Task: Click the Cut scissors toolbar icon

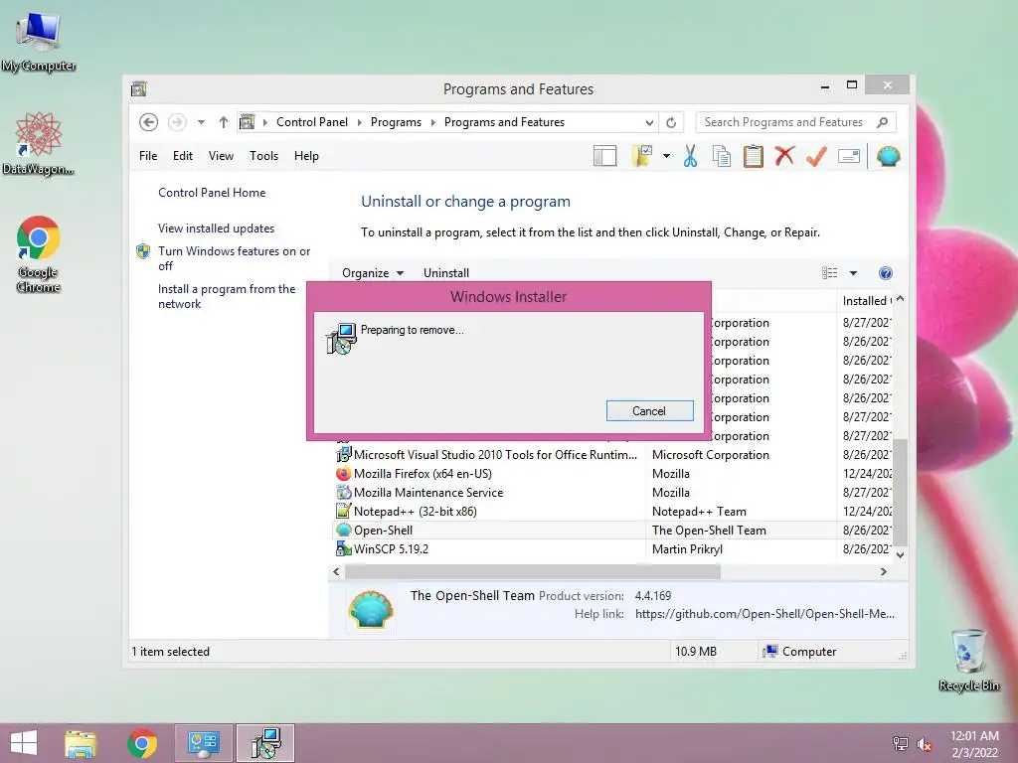Action: tap(690, 156)
